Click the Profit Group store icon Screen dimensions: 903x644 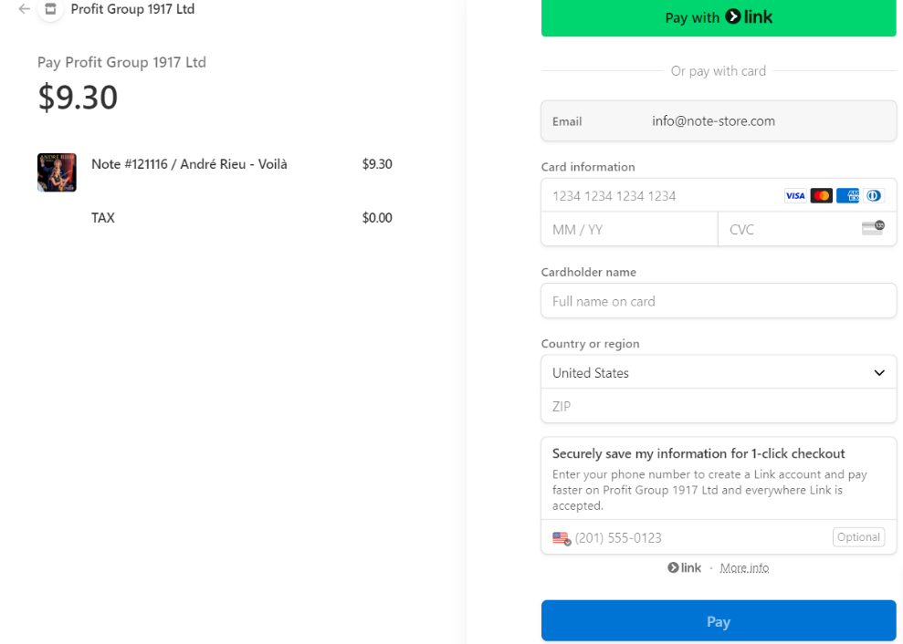tap(50, 9)
